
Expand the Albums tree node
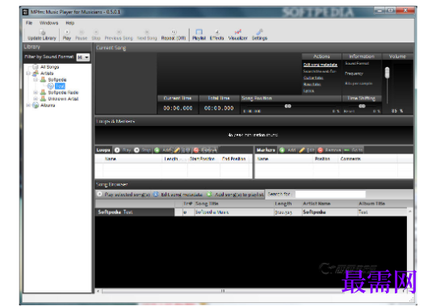[x=28, y=105]
